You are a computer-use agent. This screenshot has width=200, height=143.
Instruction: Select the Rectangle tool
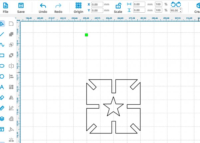(x=2, y=55)
